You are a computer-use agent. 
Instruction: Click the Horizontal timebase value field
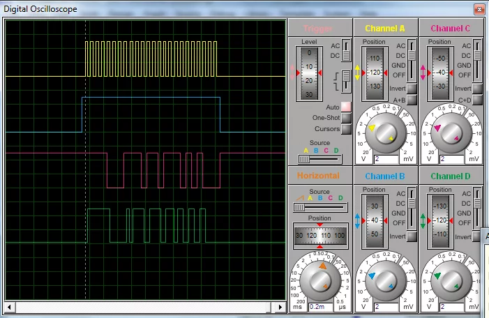[x=321, y=306]
